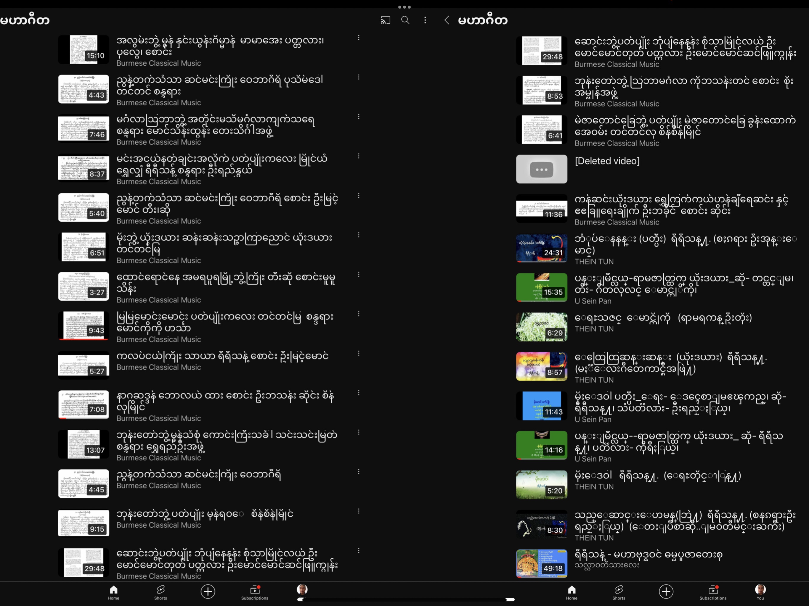Go back using the left chevron arrow
Viewport: 809px width, 606px height.
447,20
